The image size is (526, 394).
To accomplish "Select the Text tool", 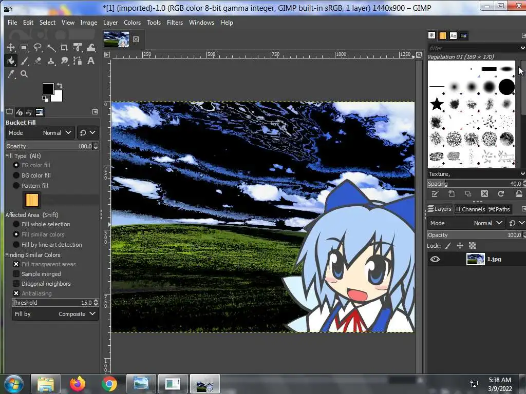I will point(90,61).
